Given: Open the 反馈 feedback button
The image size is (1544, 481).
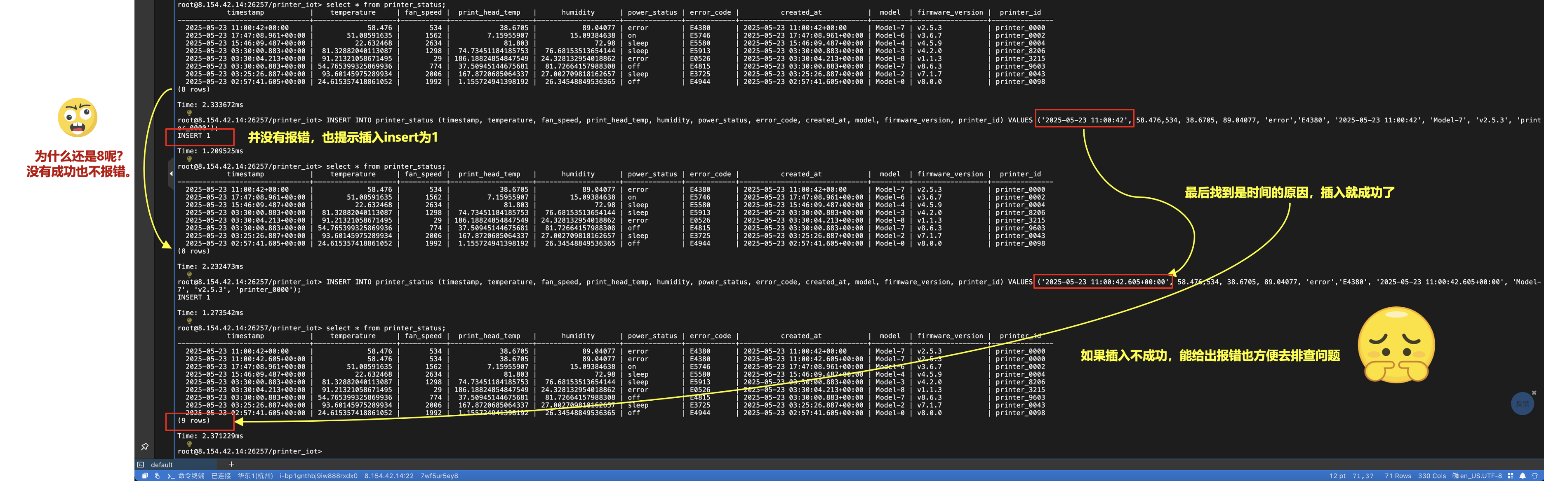Looking at the screenshot, I should 1522,404.
